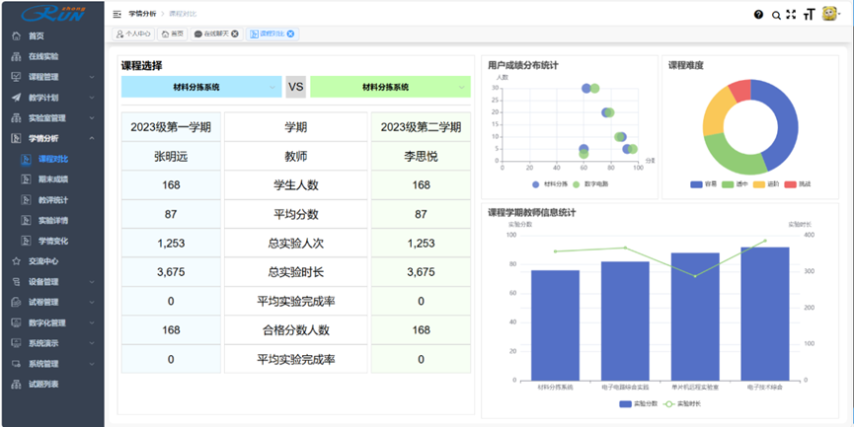The width and height of the screenshot is (854, 427).
Task: Click the 材料分拣系统 bar in the chart
Action: pyautogui.click(x=555, y=323)
